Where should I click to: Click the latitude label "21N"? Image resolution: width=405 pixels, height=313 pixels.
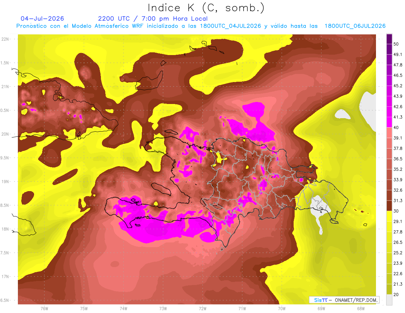pyautogui.click(x=6, y=86)
